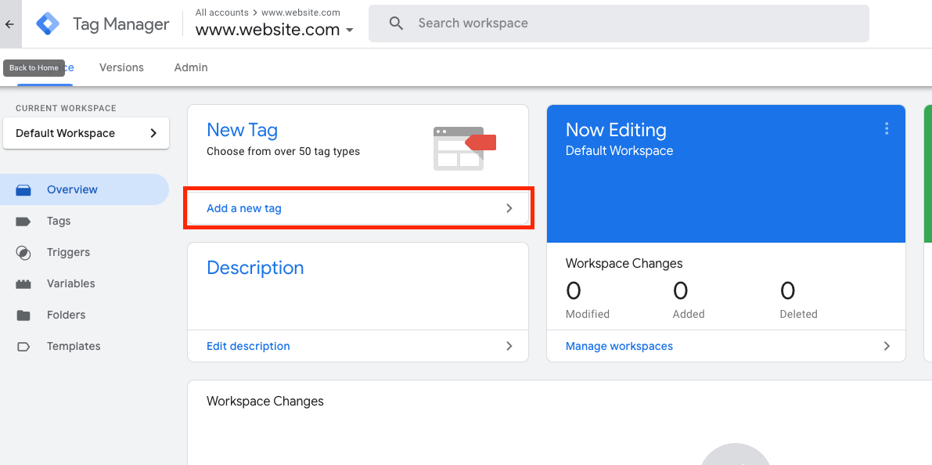
Task: Click the Variables brick icon
Action: [23, 284]
